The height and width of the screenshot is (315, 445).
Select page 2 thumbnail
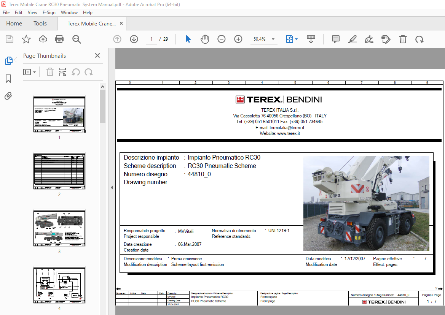(x=59, y=171)
